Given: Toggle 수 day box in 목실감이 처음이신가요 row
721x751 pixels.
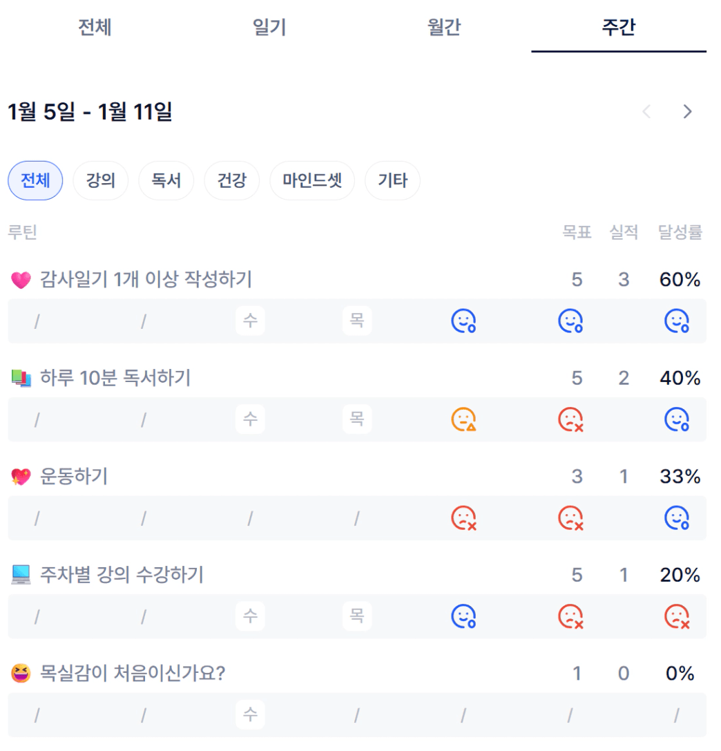Looking at the screenshot, I should click(x=250, y=714).
